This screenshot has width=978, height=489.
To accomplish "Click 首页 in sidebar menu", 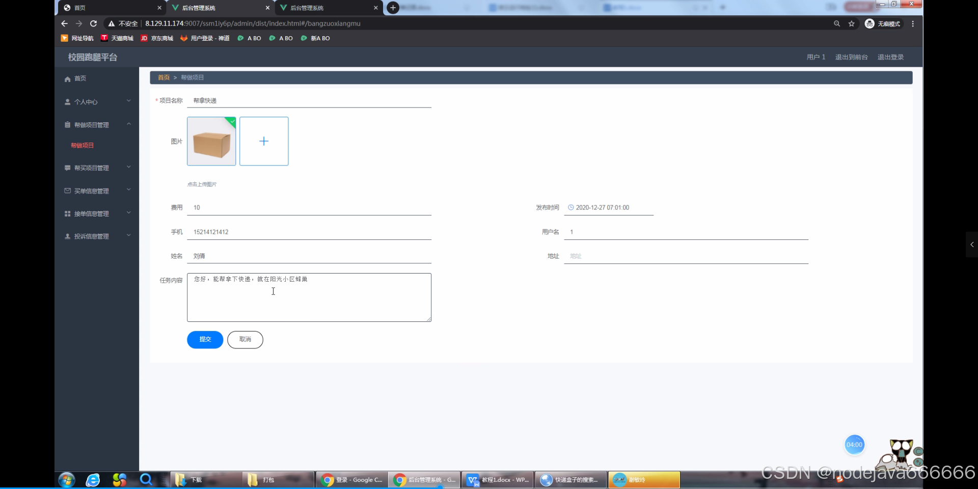I will click(80, 78).
